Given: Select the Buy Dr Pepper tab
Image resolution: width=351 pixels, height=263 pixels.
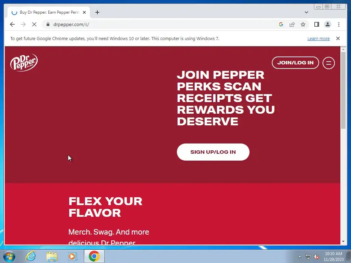Looking at the screenshot, I should 49,12.
